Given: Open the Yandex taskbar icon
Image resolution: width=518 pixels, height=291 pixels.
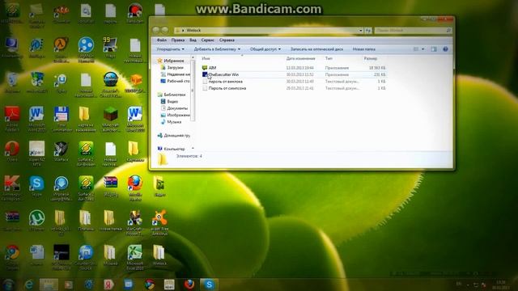Looking at the screenshot, I should [108, 285].
